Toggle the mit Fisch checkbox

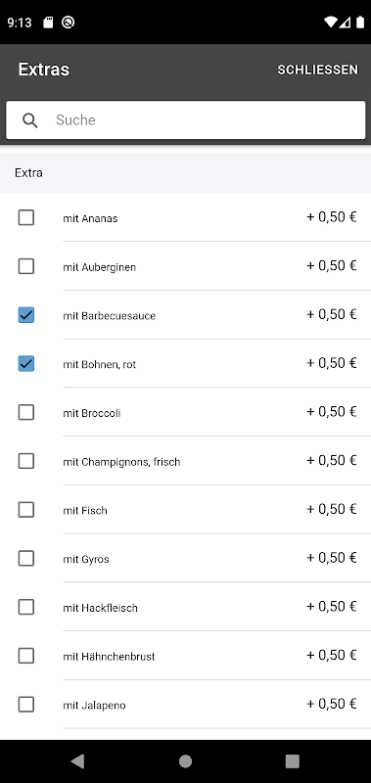tap(26, 510)
